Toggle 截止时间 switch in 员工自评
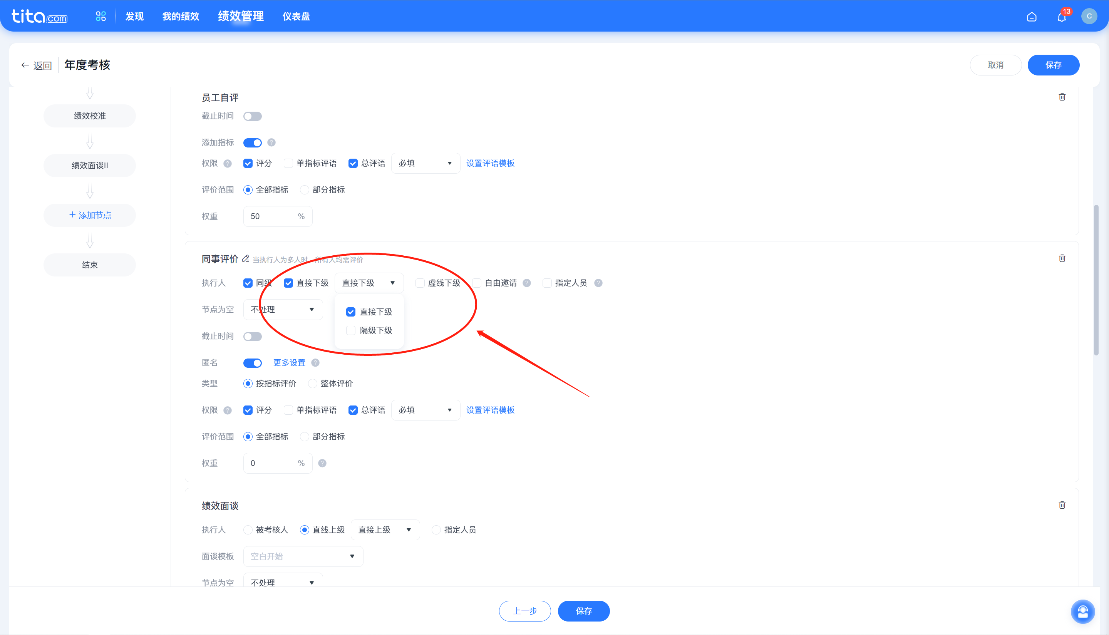The width and height of the screenshot is (1109, 635). 253,116
